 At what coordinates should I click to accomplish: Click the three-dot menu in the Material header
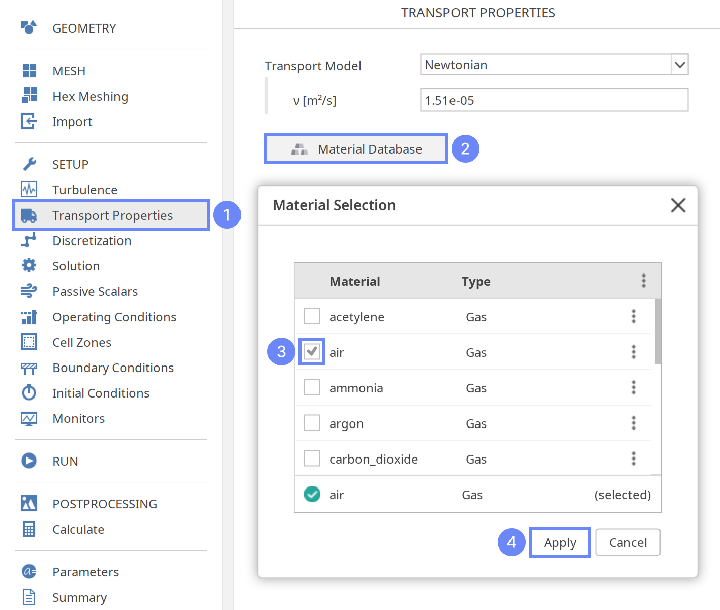coord(643,280)
